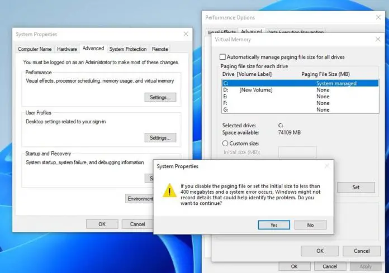The width and height of the screenshot is (389, 273).
Task: Open the Hardware tab
Action: point(67,49)
